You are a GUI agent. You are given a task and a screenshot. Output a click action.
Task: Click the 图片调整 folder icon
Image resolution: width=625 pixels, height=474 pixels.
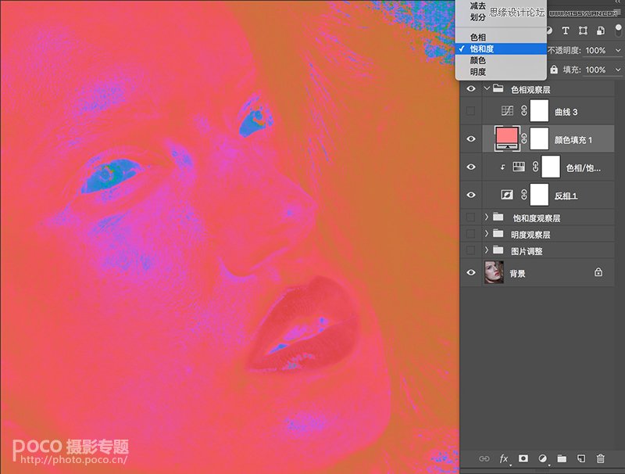(x=498, y=250)
